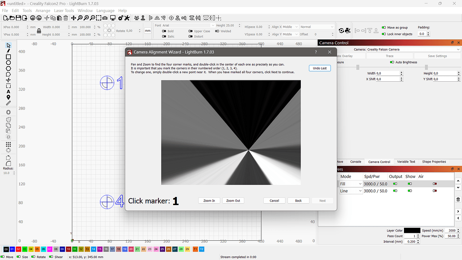Viewport: 462px width, 260px height.
Task: Open the Laser Tools menu
Action: tap(64, 11)
